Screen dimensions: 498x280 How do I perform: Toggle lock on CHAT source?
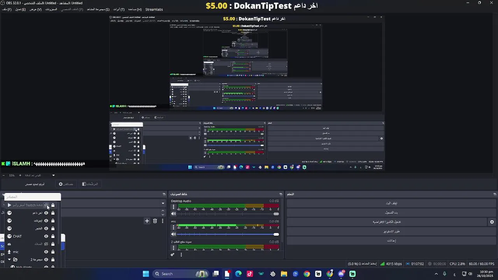click(53, 236)
